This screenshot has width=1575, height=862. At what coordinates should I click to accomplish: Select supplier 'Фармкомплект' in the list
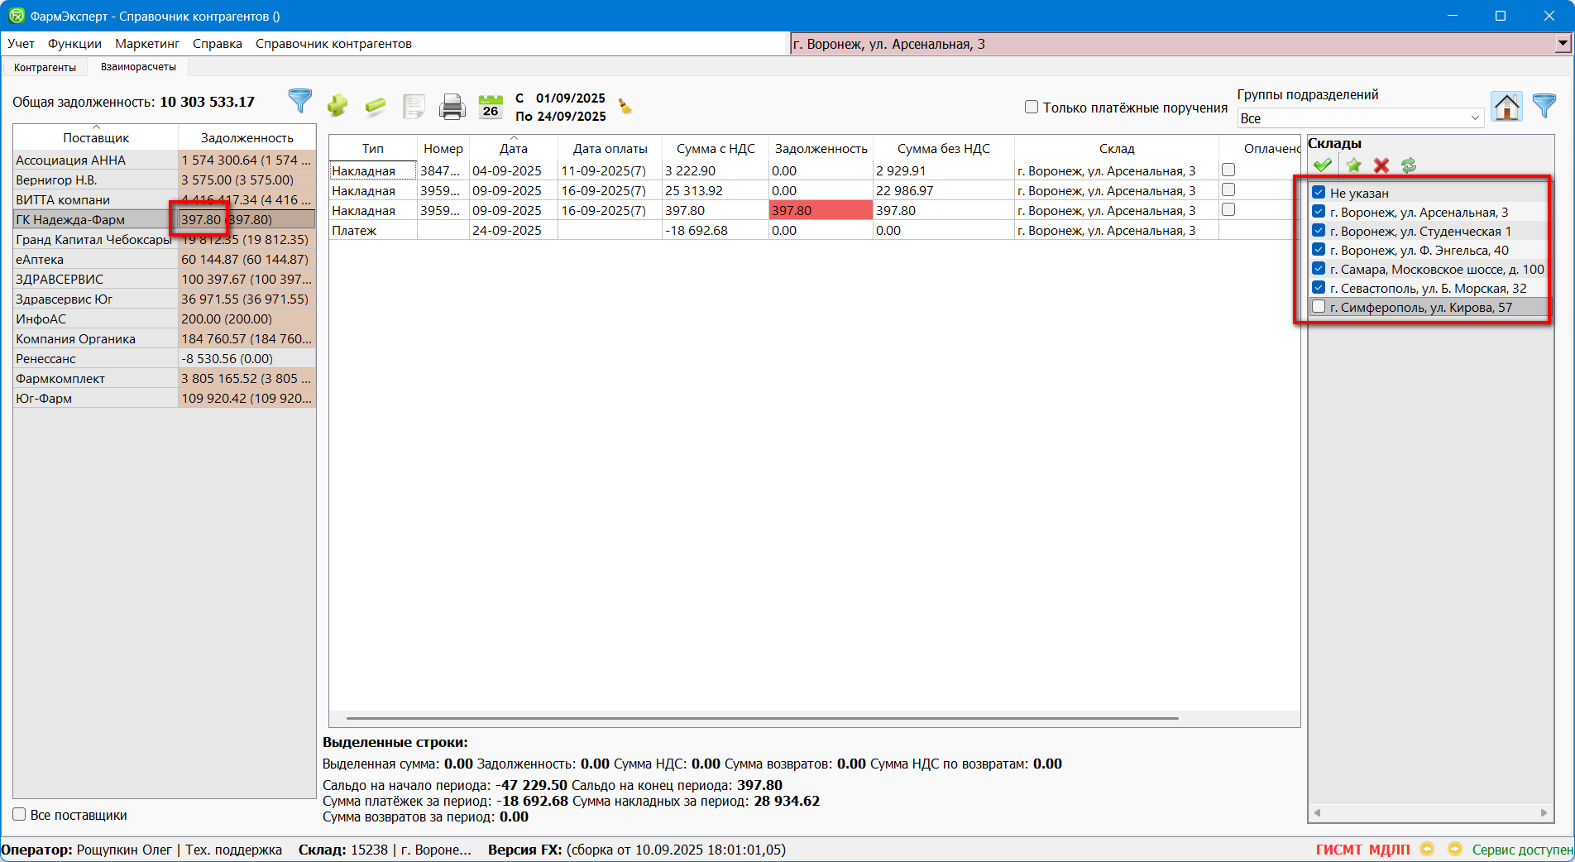(x=60, y=379)
